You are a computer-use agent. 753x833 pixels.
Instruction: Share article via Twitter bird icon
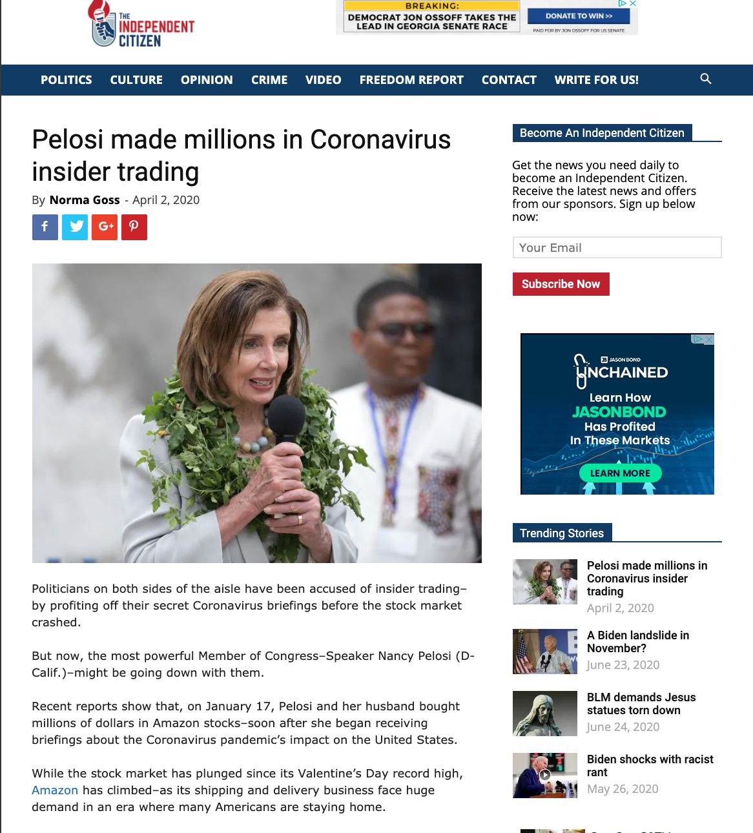point(75,227)
